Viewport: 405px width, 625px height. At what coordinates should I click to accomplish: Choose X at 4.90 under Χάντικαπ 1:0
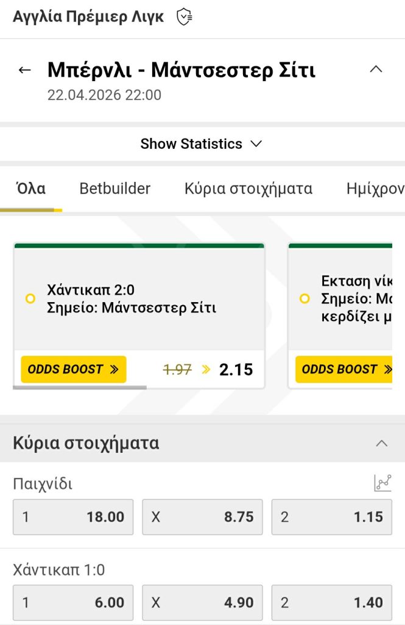[202, 602]
